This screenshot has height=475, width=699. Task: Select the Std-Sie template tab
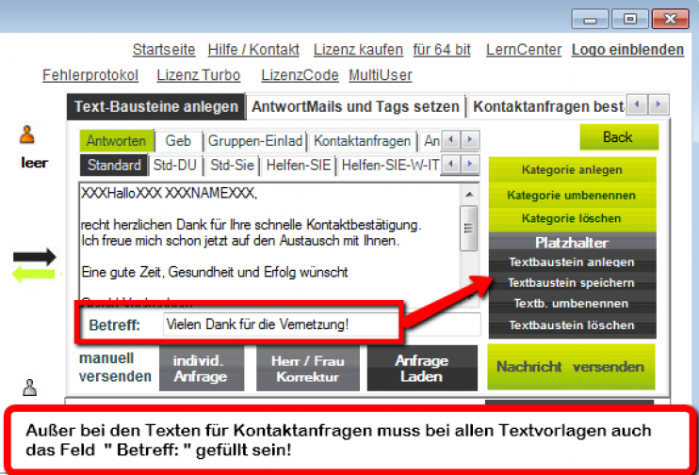point(233,166)
